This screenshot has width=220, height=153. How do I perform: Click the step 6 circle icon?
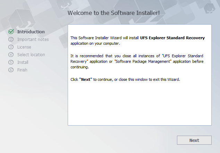(11, 70)
